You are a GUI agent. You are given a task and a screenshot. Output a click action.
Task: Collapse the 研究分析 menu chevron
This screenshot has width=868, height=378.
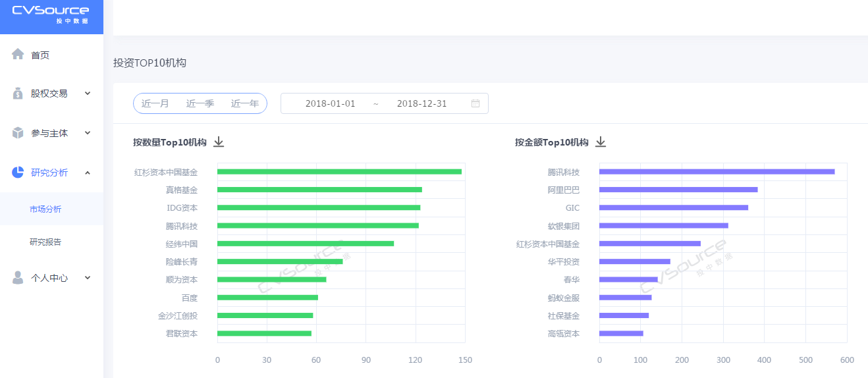88,173
